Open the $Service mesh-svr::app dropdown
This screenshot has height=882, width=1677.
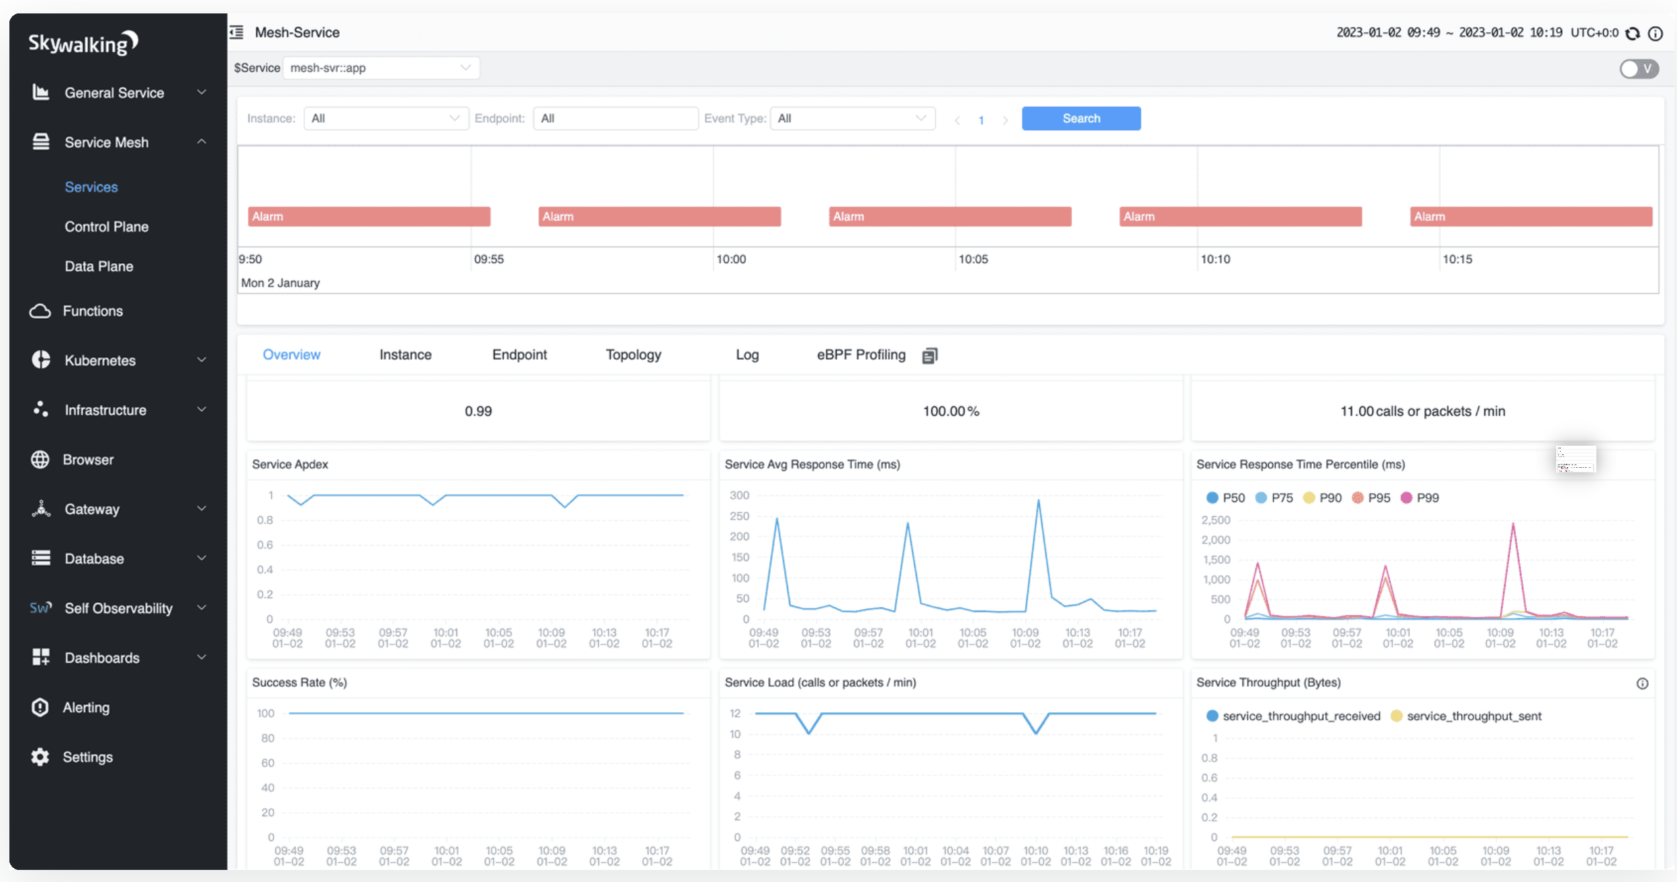pyautogui.click(x=381, y=68)
